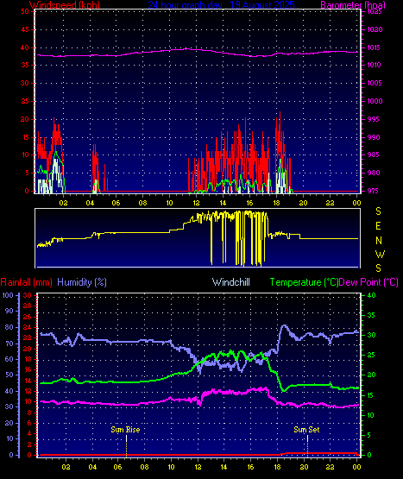Click the W wind direction label

[380, 254]
